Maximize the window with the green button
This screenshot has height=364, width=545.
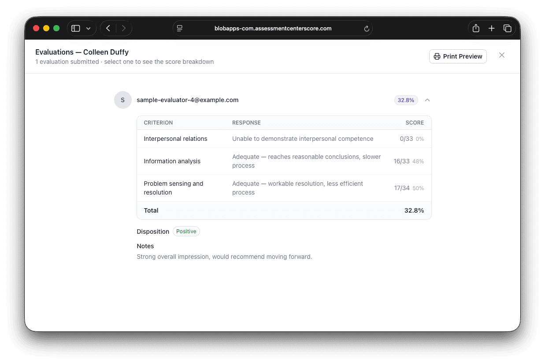click(56, 28)
